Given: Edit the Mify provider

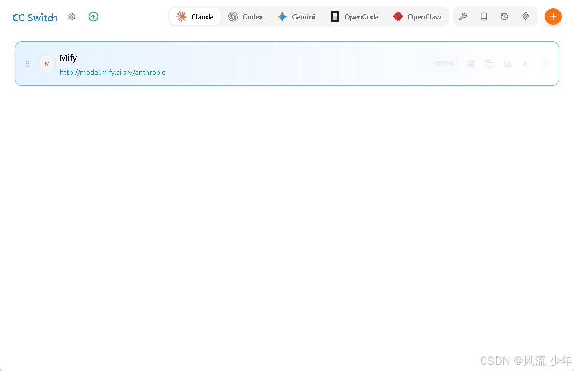Looking at the screenshot, I should [x=471, y=64].
